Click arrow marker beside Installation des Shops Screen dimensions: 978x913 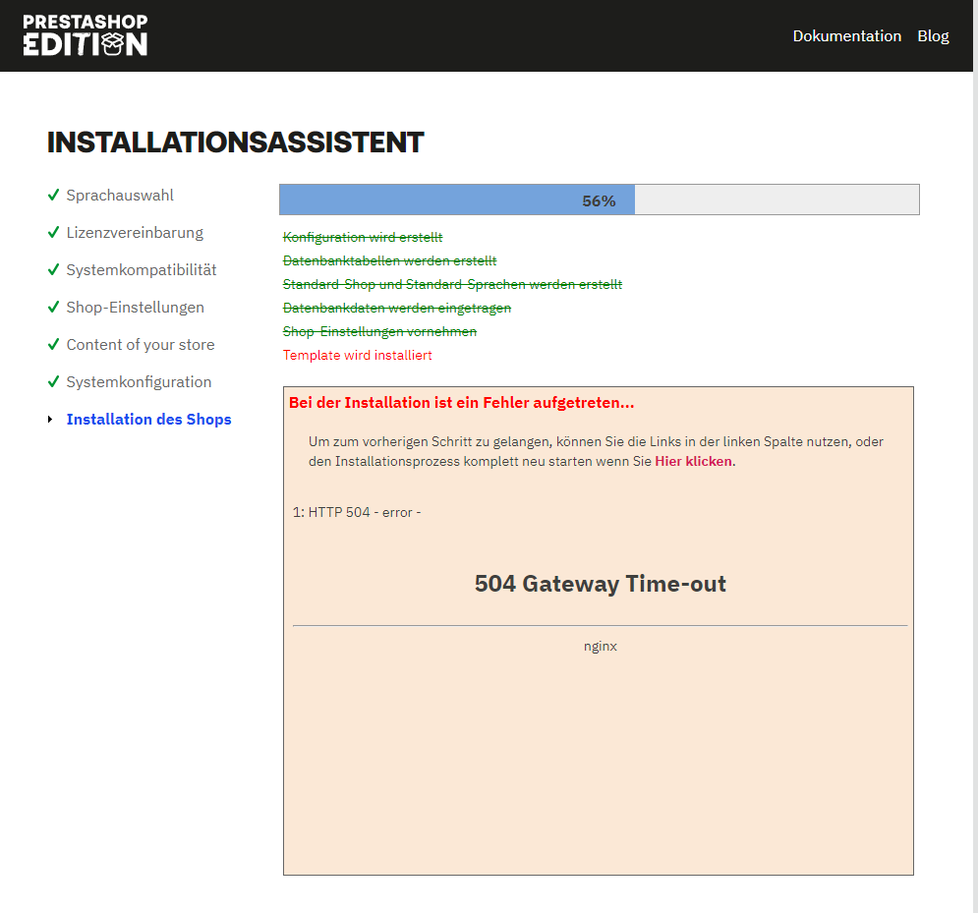click(x=50, y=419)
